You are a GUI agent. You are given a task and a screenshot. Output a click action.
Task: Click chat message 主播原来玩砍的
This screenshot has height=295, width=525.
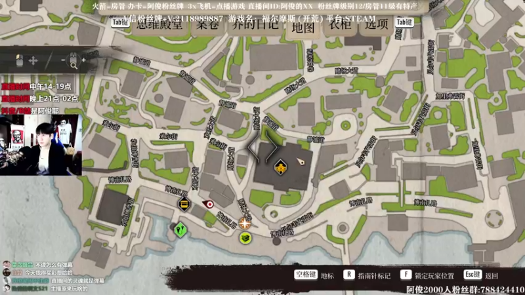pyautogui.click(x=69, y=288)
